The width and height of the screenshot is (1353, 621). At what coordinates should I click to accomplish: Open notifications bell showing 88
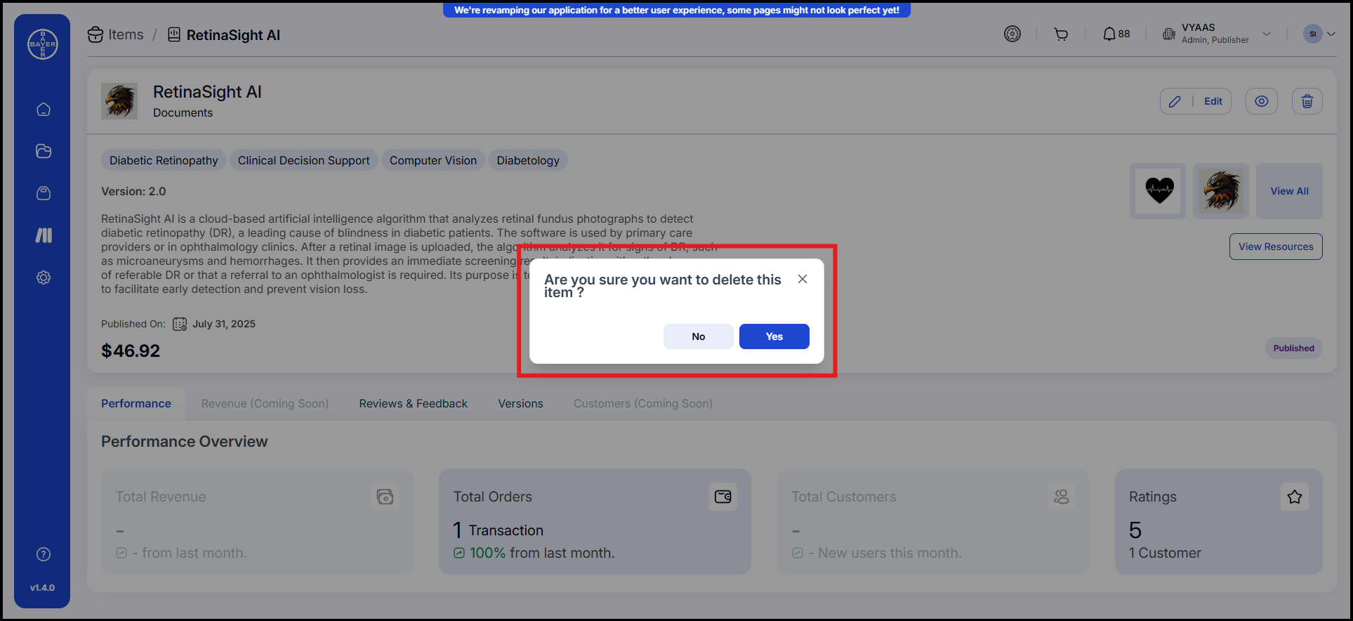point(1116,34)
